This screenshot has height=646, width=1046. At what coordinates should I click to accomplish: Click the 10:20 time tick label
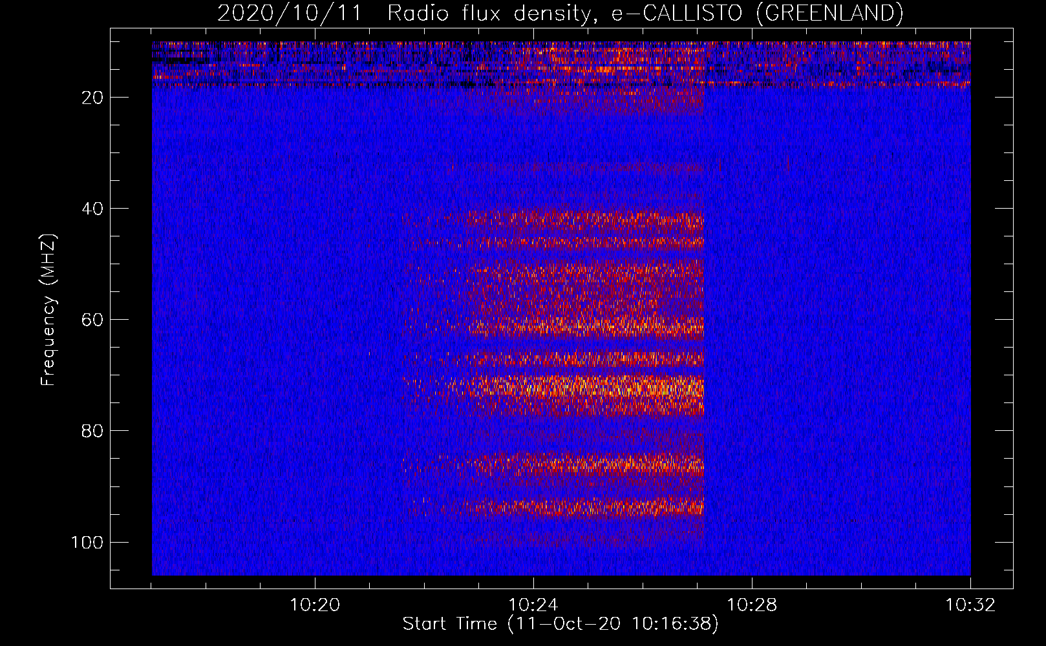coord(315,605)
